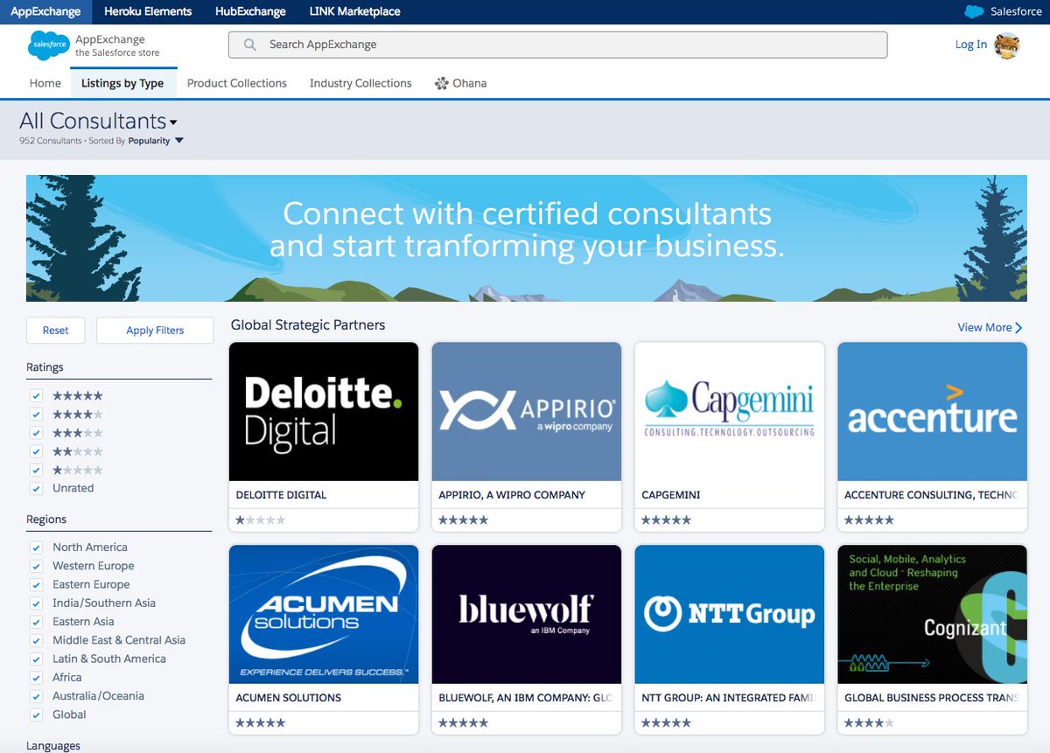Image resolution: width=1050 pixels, height=753 pixels.
Task: Open the ACUMEN SOLUTIONS listing title
Action: (x=289, y=698)
